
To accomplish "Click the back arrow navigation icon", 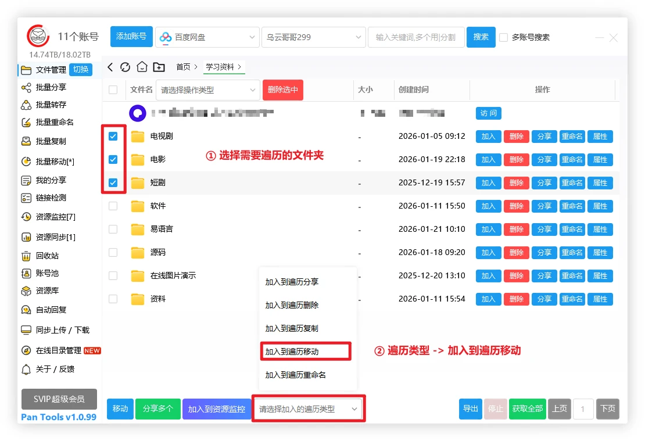I will [x=110, y=67].
